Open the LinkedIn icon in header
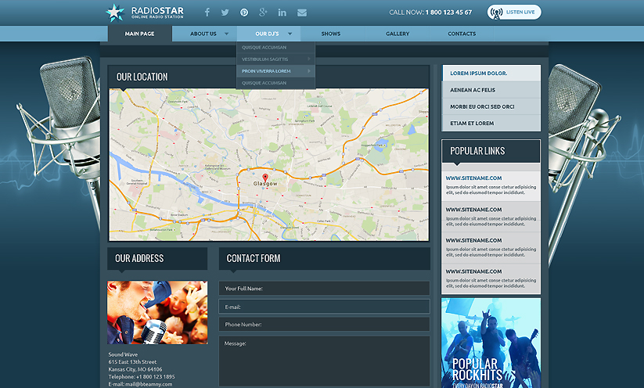This screenshot has width=644, height=388. click(282, 13)
